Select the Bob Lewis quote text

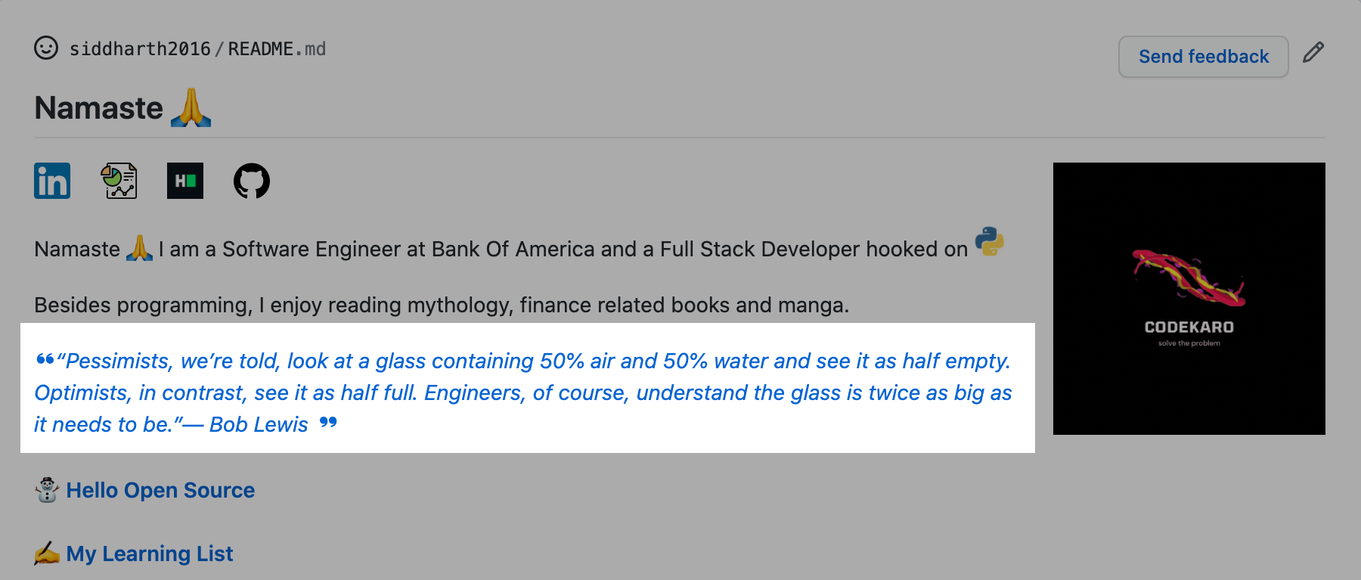[x=522, y=392]
